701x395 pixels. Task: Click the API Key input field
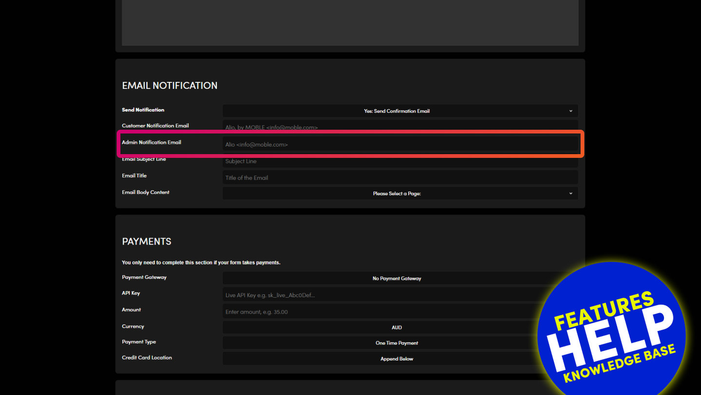pyautogui.click(x=380, y=295)
